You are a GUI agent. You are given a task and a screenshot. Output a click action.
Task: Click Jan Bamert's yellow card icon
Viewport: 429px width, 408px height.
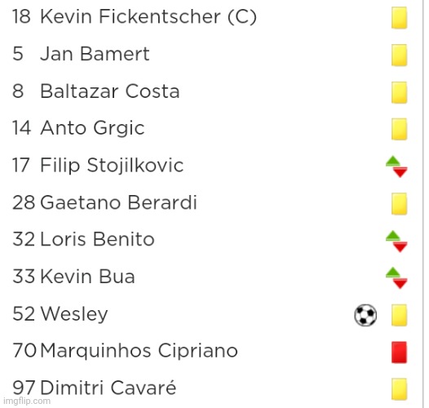coord(399,55)
